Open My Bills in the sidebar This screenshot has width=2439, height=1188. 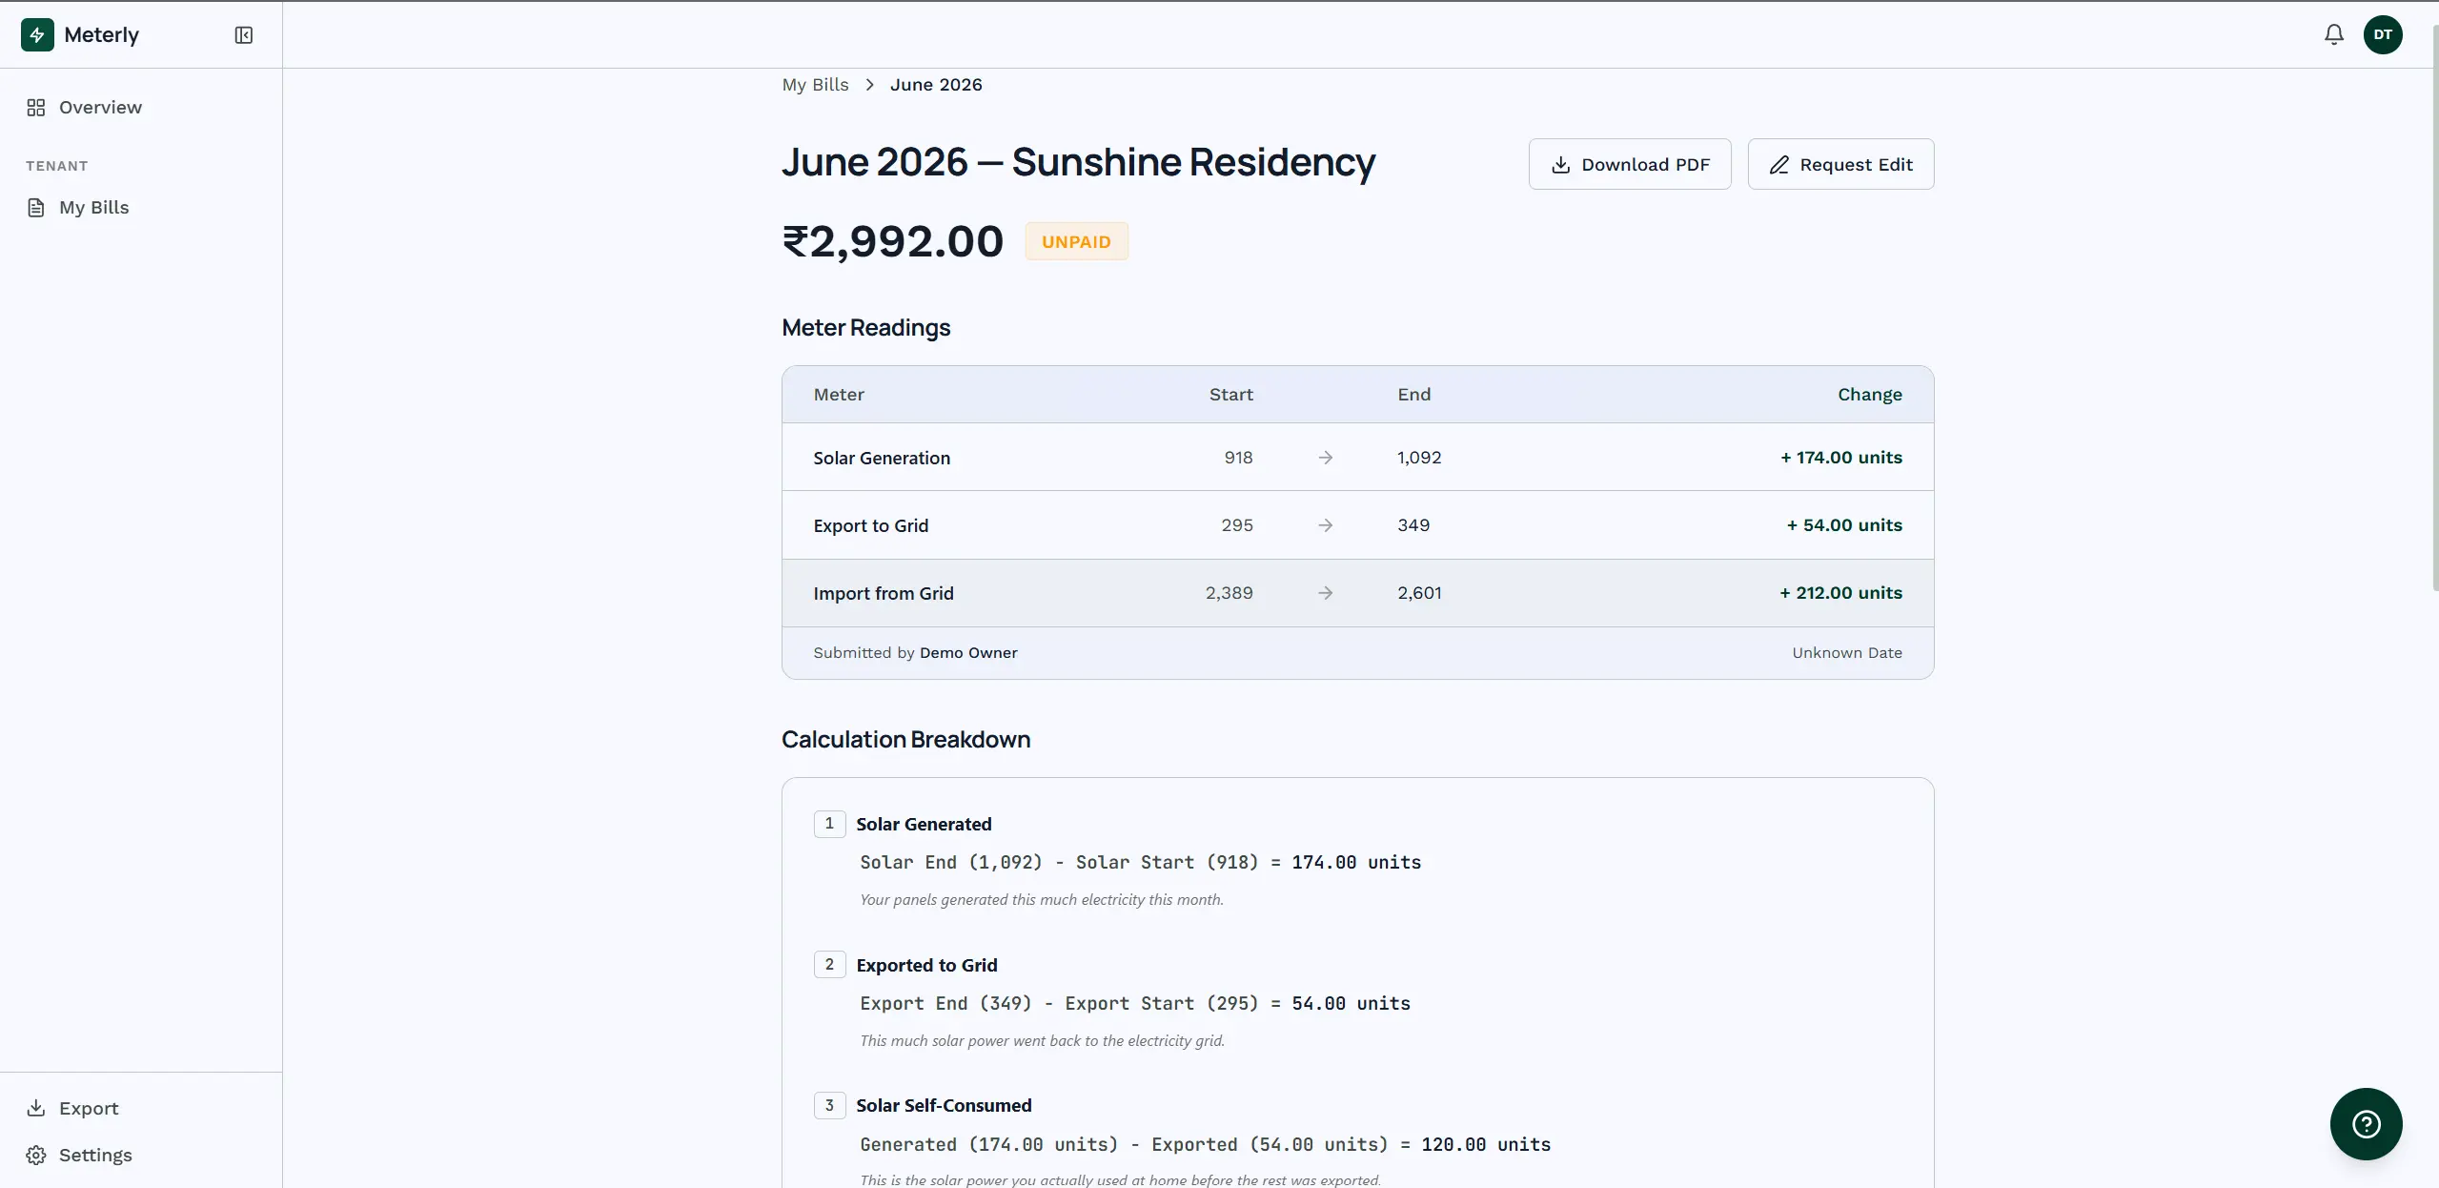[x=93, y=208]
